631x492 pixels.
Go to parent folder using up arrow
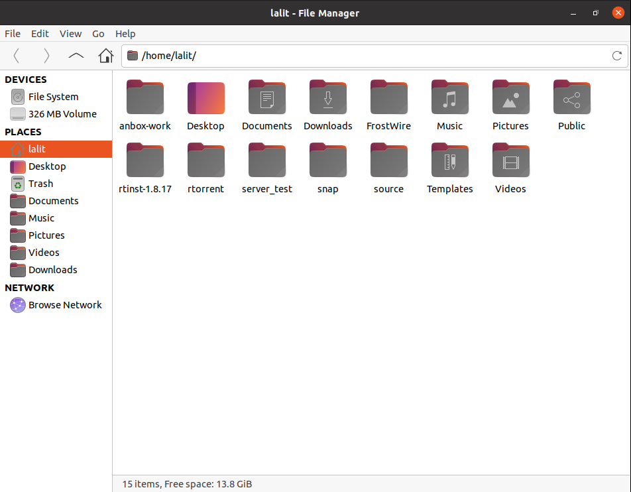pyautogui.click(x=76, y=56)
